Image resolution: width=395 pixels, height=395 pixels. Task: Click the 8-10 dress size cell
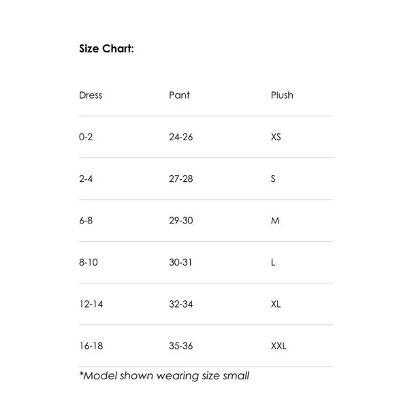89,262
